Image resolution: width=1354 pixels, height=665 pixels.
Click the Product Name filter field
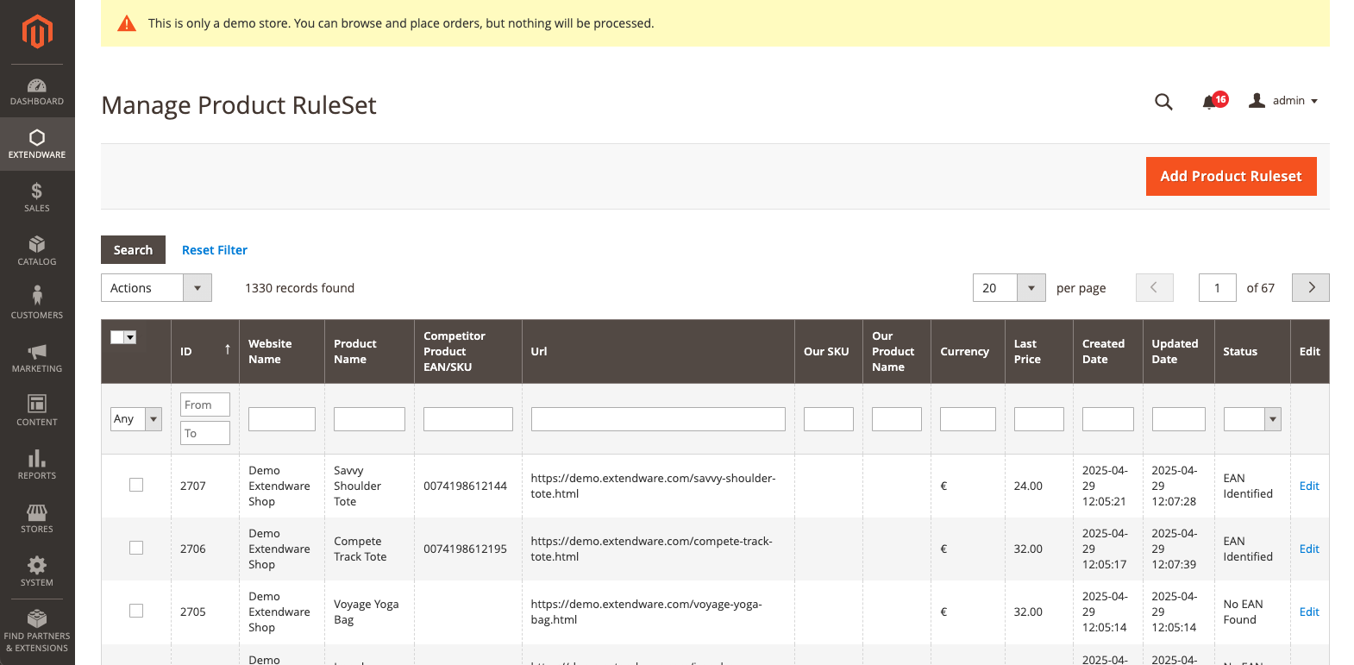click(x=369, y=419)
